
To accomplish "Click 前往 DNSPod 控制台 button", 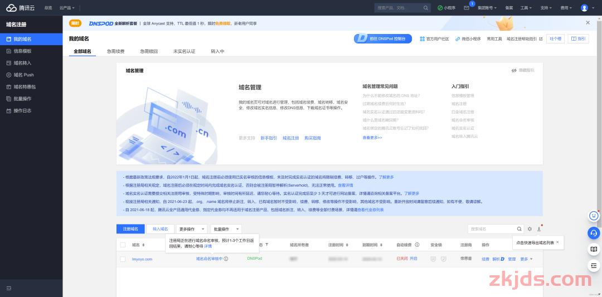I will pyautogui.click(x=383, y=39).
